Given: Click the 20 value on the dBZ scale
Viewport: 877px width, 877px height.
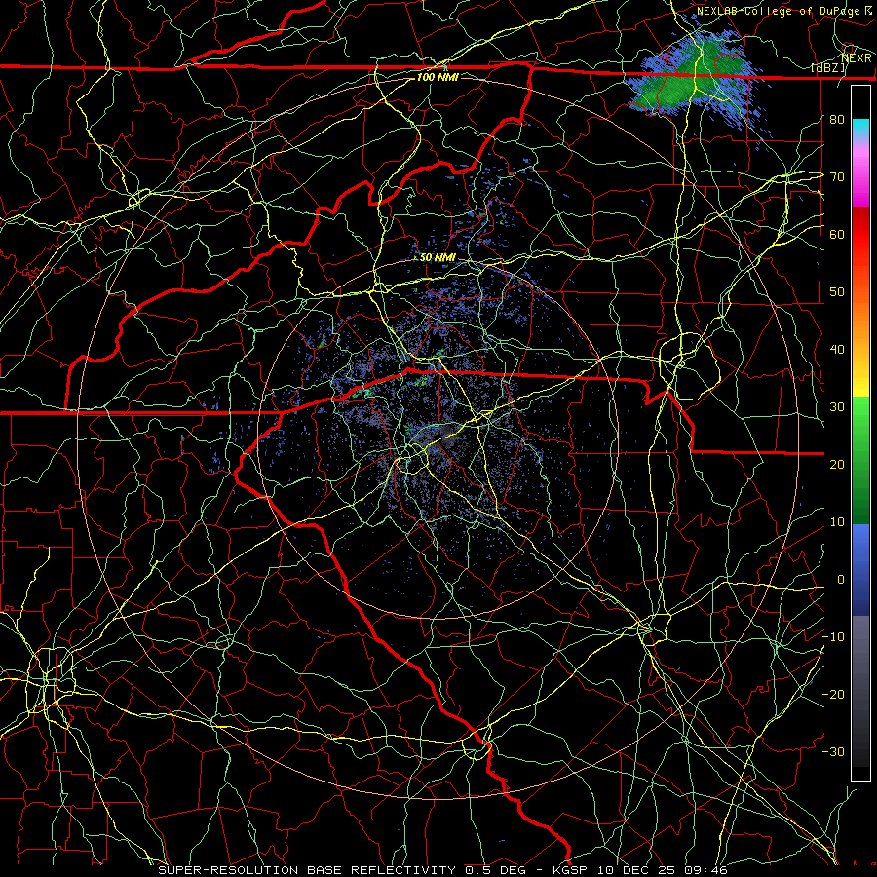Looking at the screenshot, I should tap(837, 464).
